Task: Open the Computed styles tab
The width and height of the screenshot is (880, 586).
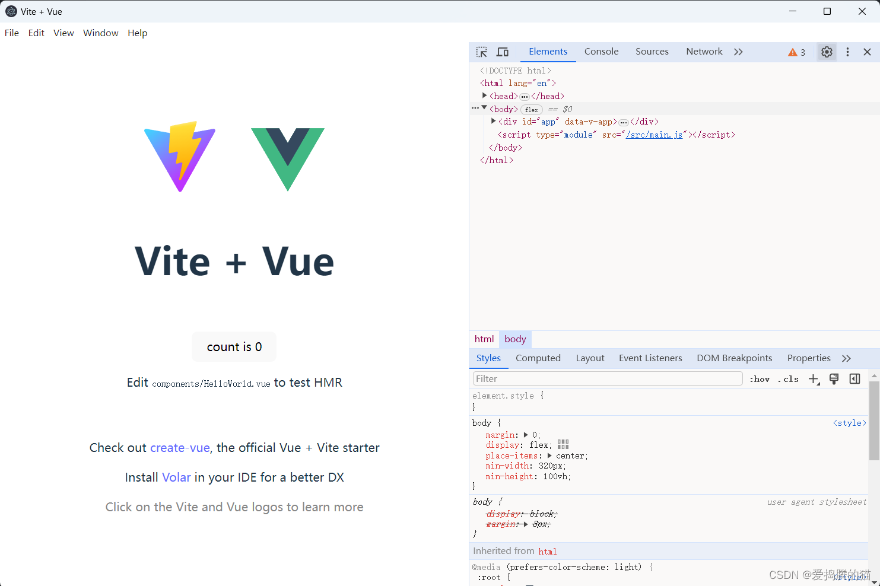Action: click(x=538, y=358)
